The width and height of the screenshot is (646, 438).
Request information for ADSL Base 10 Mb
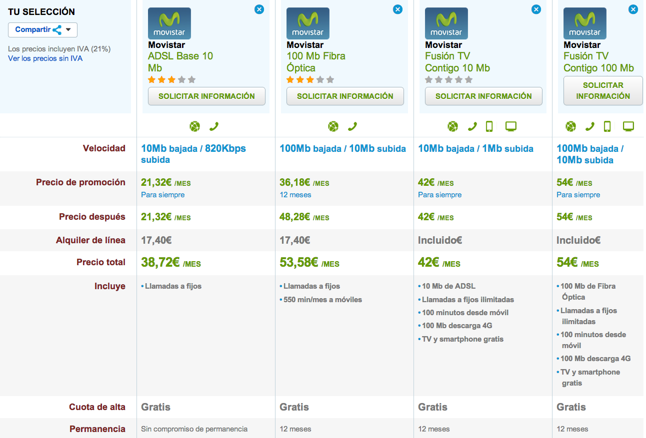coord(206,96)
